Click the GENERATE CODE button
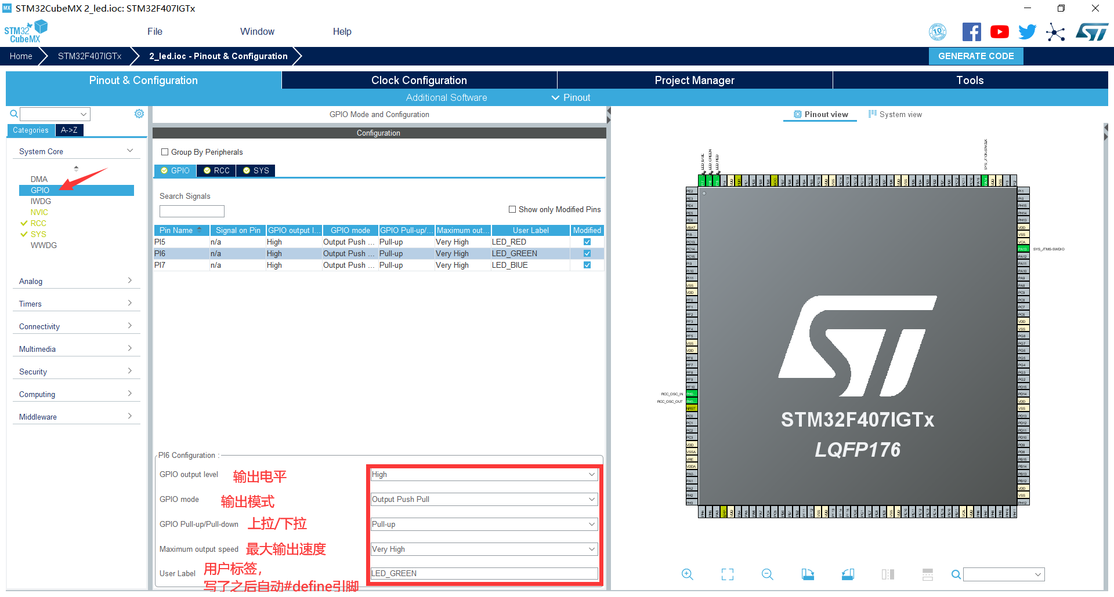Viewport: 1114px width, 597px height. point(976,56)
